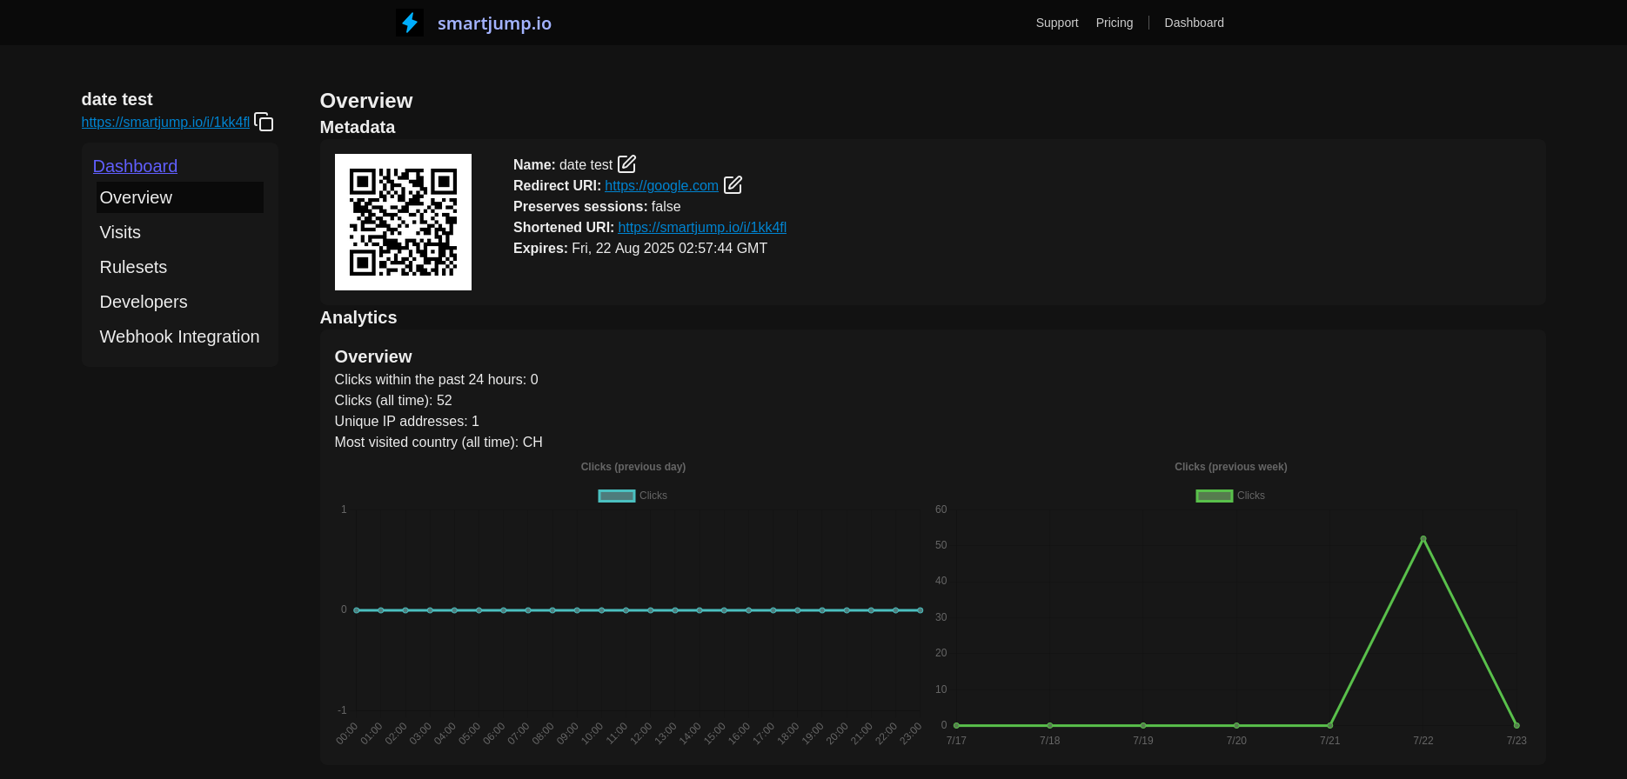Toggle the teal Clicks legend swatch

(617, 496)
